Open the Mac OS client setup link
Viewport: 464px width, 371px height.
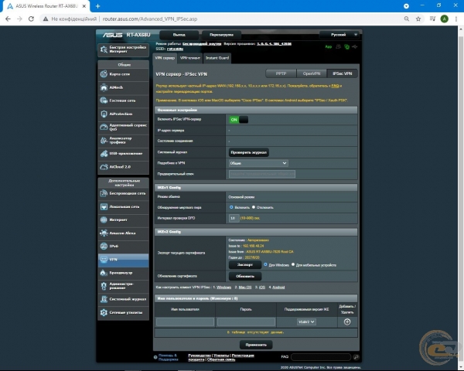(x=245, y=288)
